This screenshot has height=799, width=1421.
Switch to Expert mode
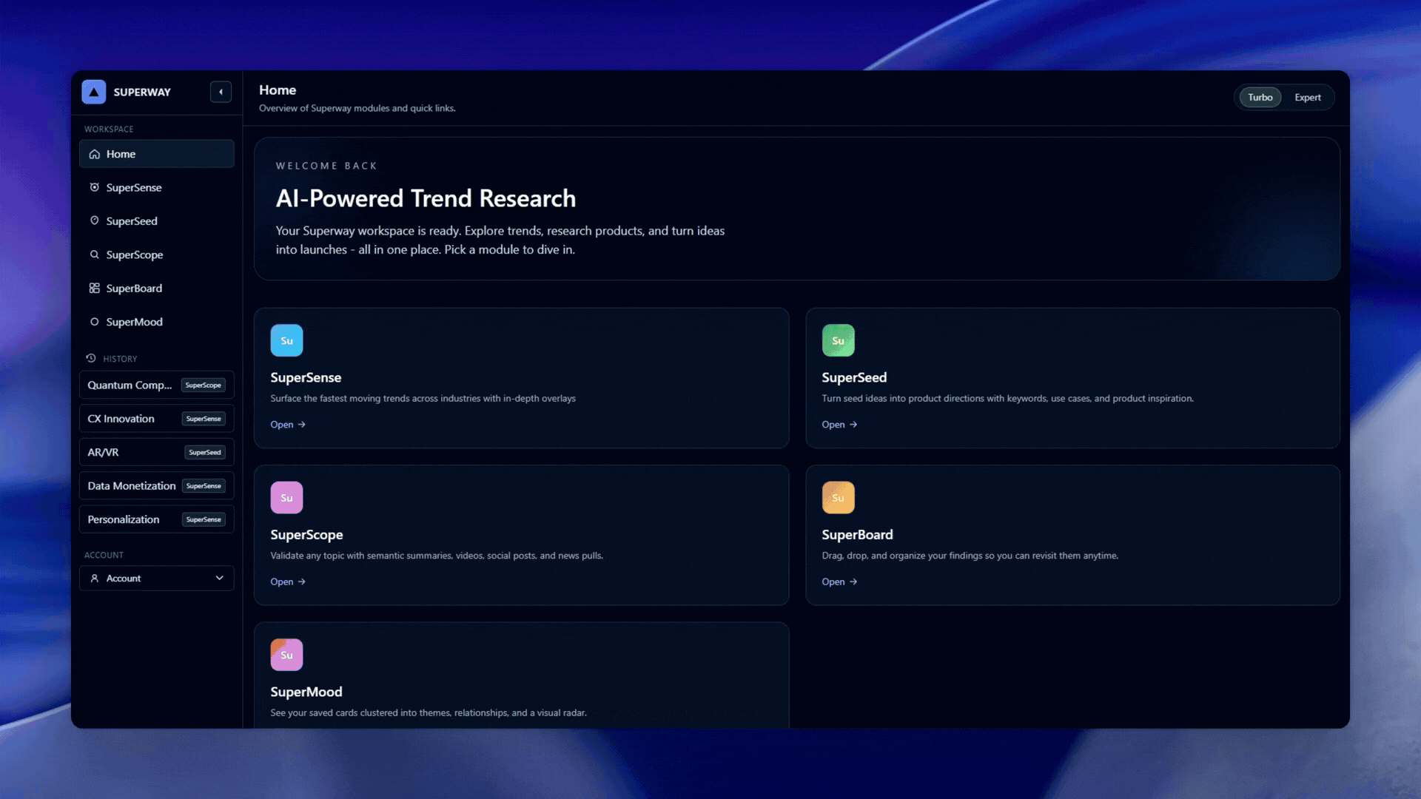1307,98
